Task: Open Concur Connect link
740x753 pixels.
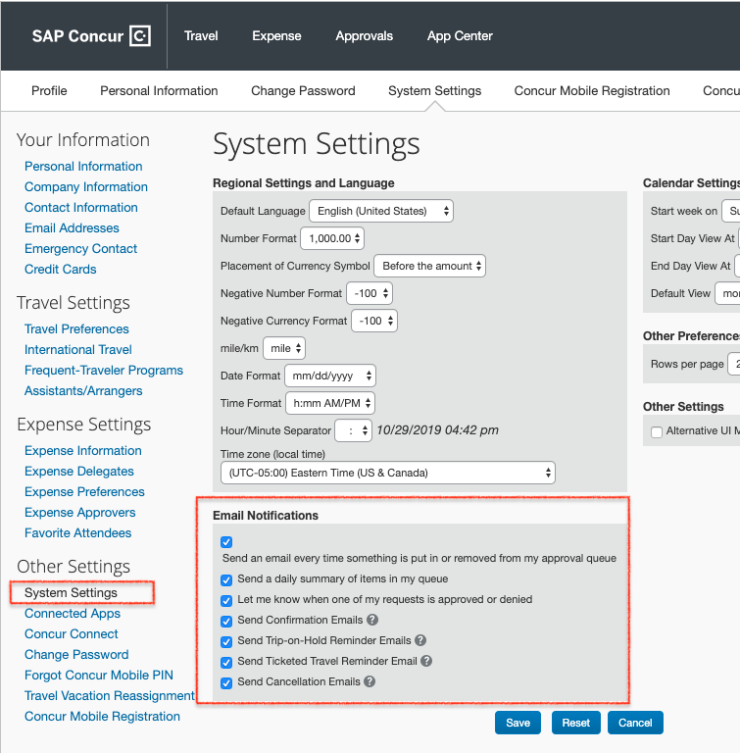Action: coord(72,634)
